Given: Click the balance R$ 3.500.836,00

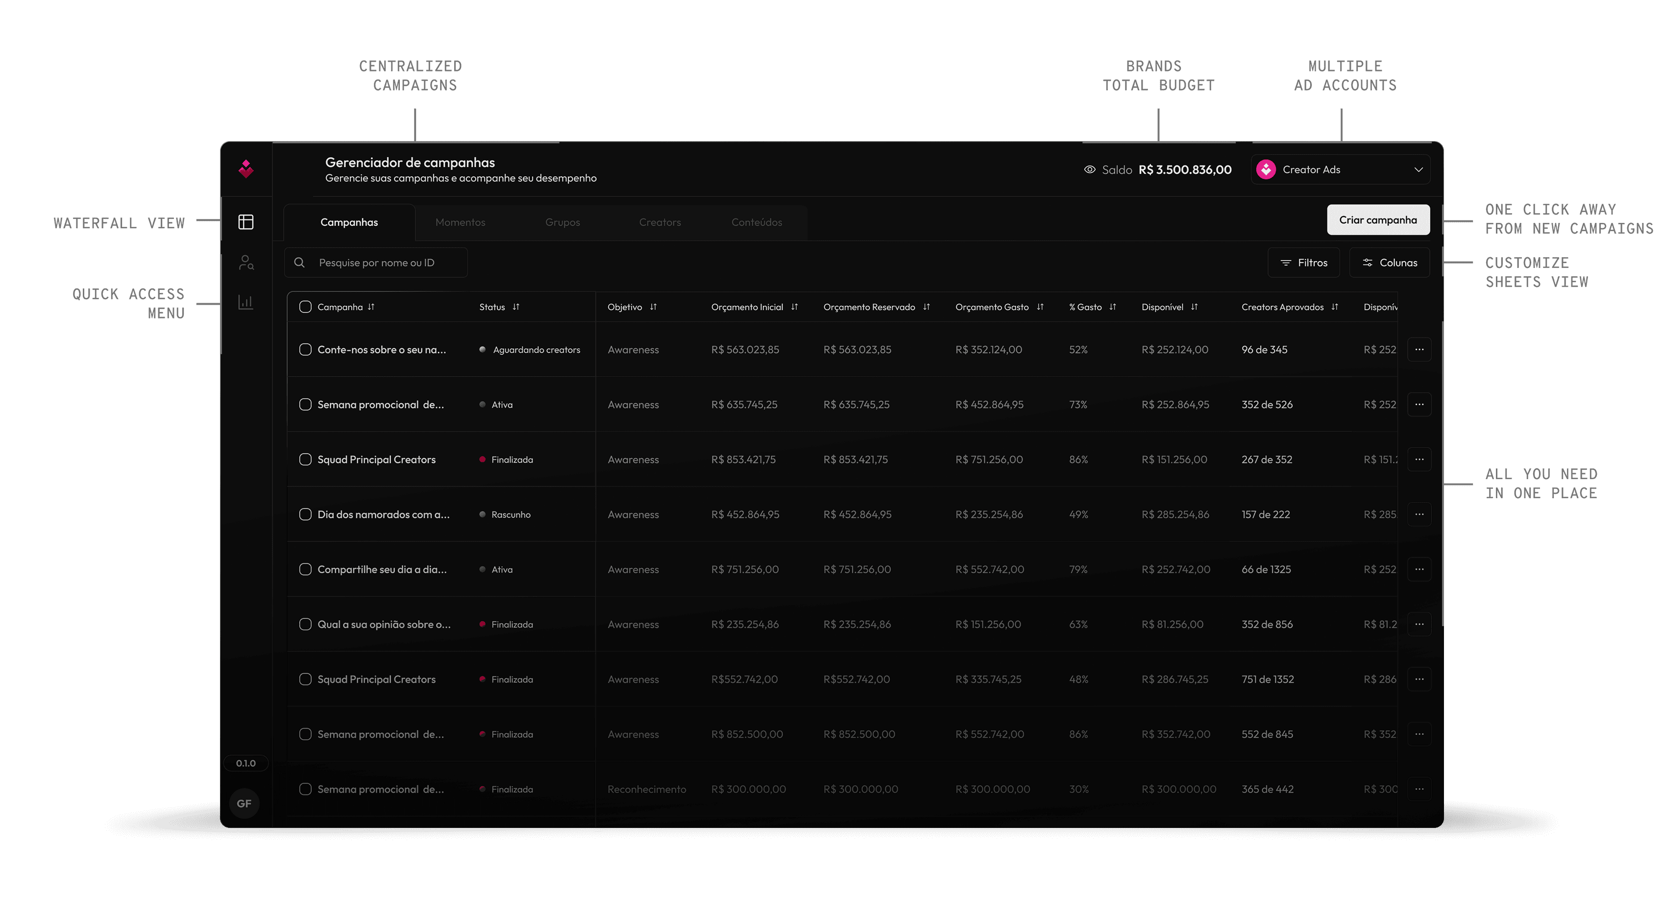Looking at the screenshot, I should tap(1185, 170).
